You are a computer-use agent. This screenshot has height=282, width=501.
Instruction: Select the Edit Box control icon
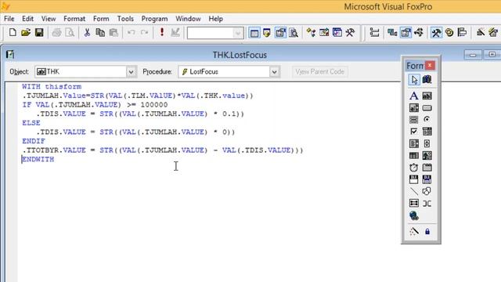click(x=414, y=108)
